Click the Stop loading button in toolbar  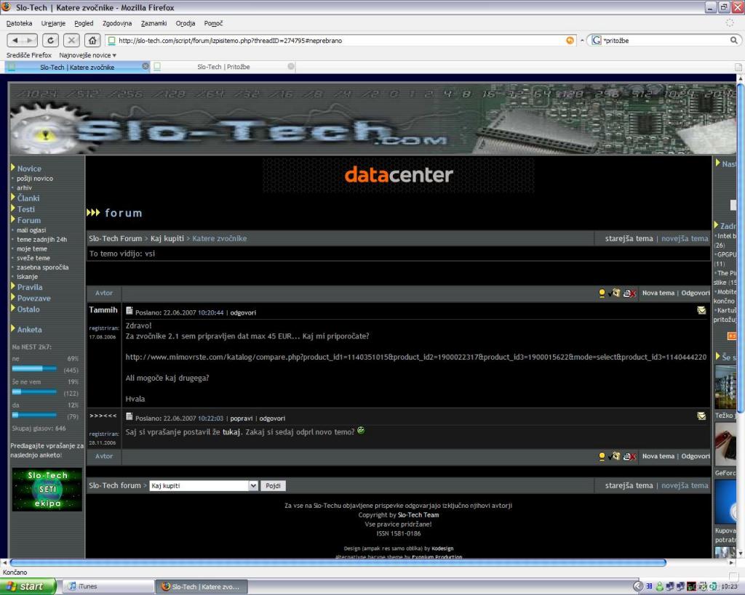(71, 41)
